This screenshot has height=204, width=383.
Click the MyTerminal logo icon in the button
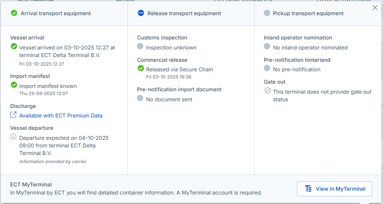coord(308,189)
